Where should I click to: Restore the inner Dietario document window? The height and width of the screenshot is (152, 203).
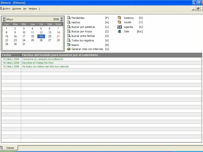(198, 9)
